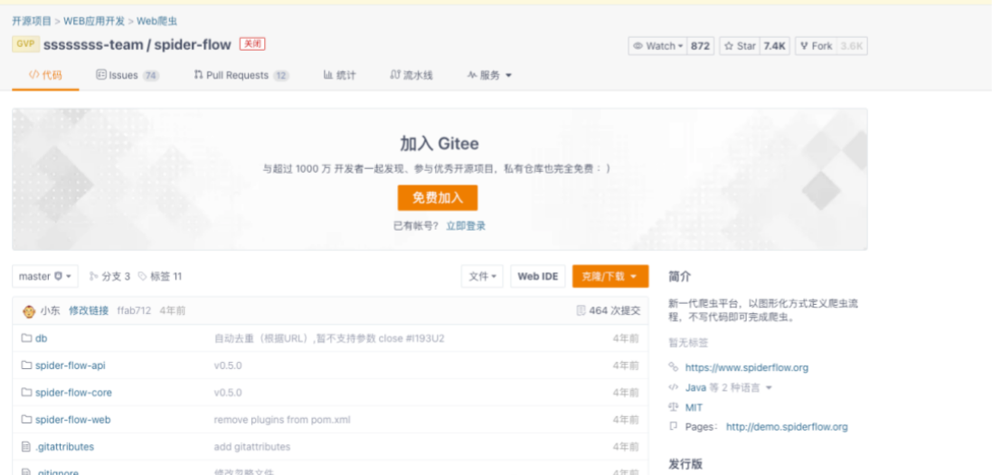Click the 发行版 section heading
This screenshot has height=475, width=992.
pyautogui.click(x=685, y=463)
